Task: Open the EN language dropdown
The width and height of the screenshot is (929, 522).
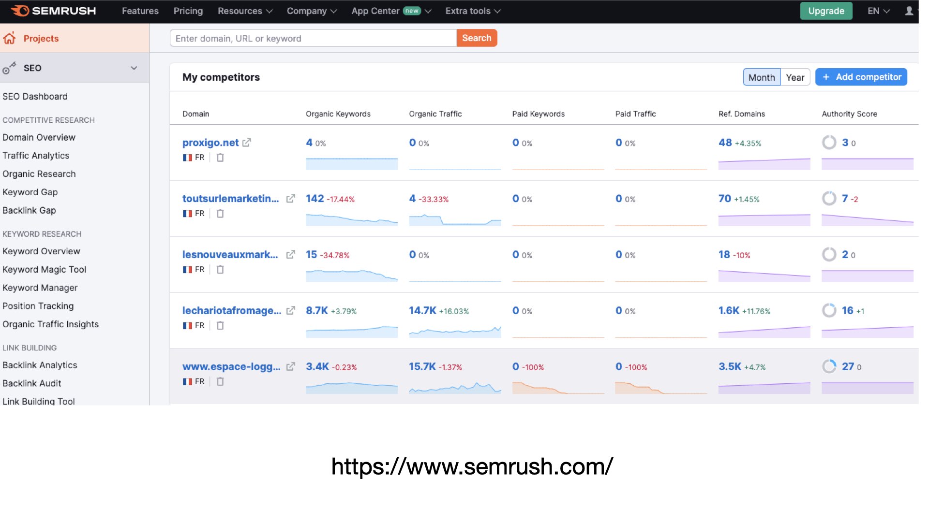Action: 878,11
